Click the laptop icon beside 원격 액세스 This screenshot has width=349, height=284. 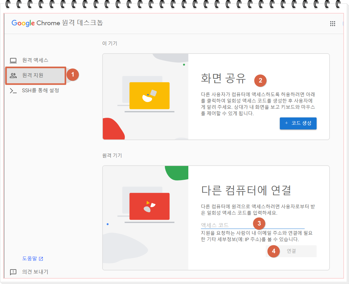click(13, 60)
